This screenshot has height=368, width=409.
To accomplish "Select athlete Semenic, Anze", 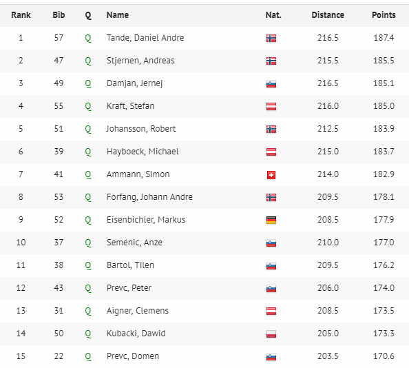I will (x=134, y=242).
